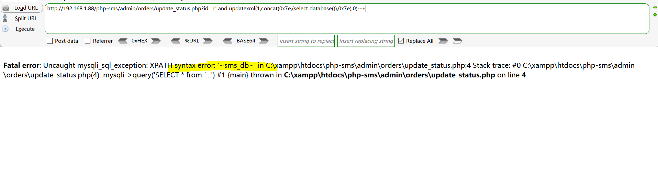Click the Split URL scissors icon
Image resolution: width=658 pixels, height=176 pixels.
tap(5, 18)
